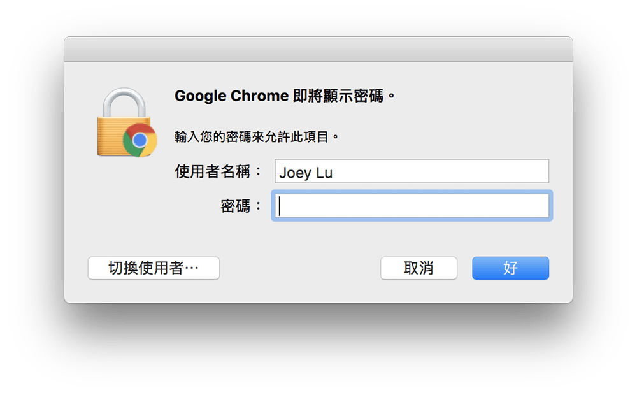Viewport: 637px width, 395px height.
Task: Click the blank area between 切換使用者 and 取消
Action: coord(300,268)
